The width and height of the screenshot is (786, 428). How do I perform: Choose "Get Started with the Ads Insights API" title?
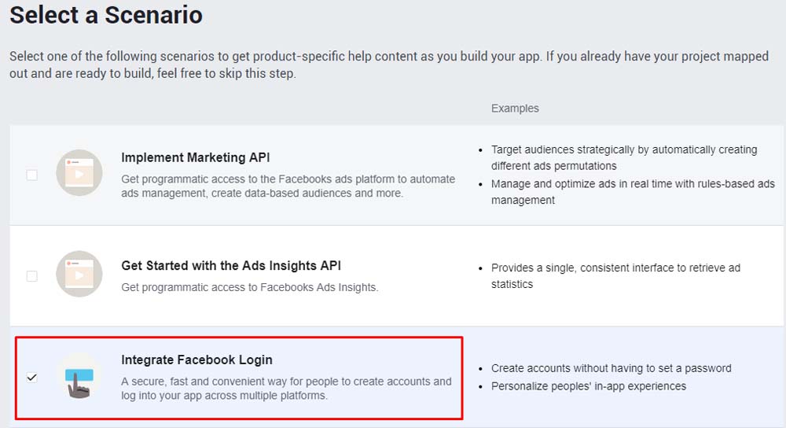coord(231,266)
